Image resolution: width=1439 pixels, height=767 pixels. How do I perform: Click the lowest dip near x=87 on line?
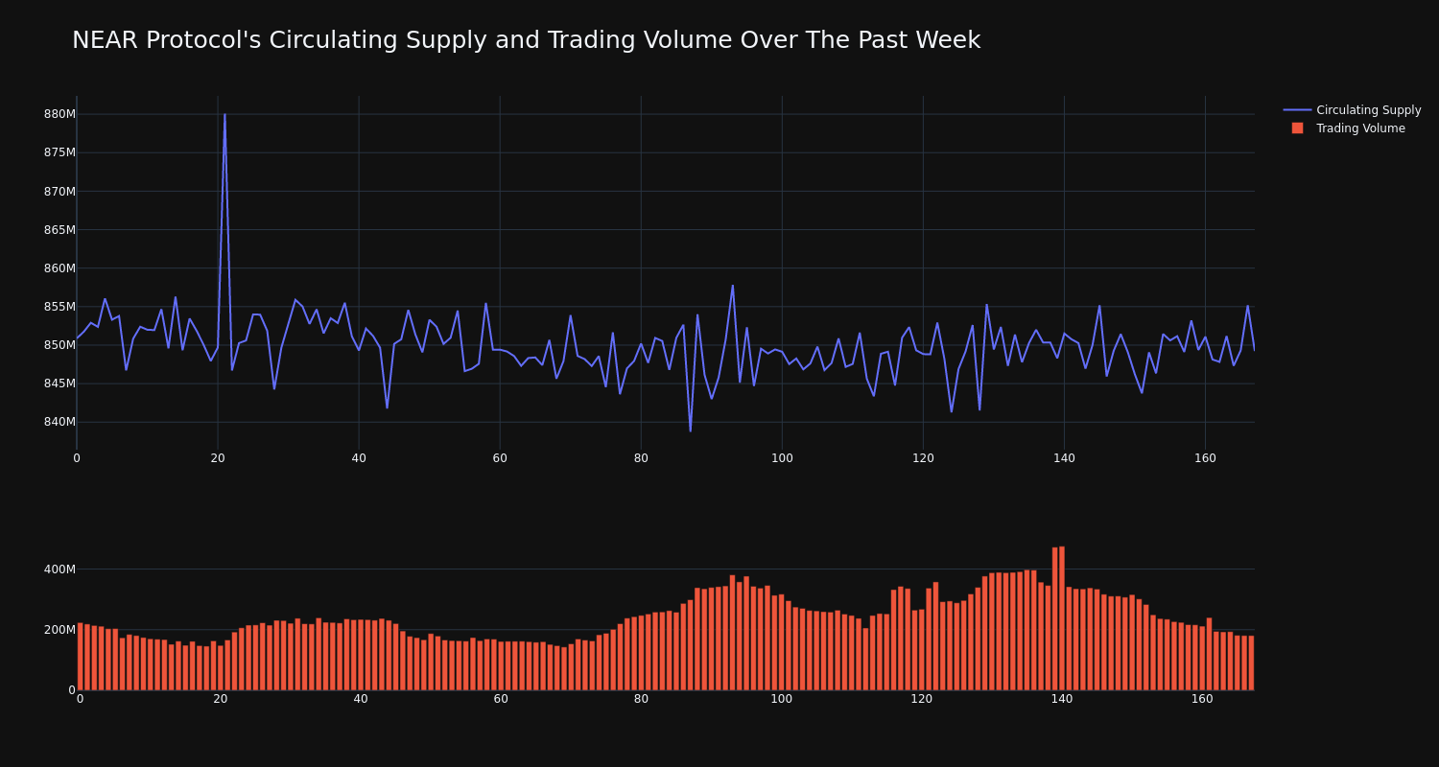(690, 430)
